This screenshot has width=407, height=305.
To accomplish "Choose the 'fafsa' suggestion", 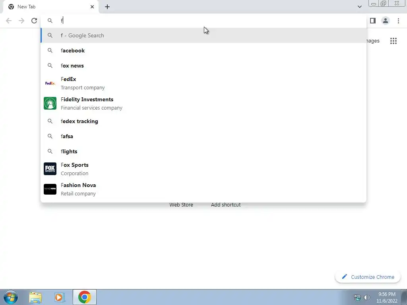I will (203, 136).
